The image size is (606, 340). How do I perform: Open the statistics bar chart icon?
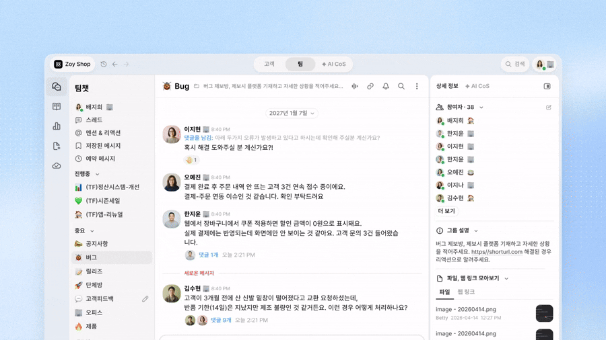point(57,126)
